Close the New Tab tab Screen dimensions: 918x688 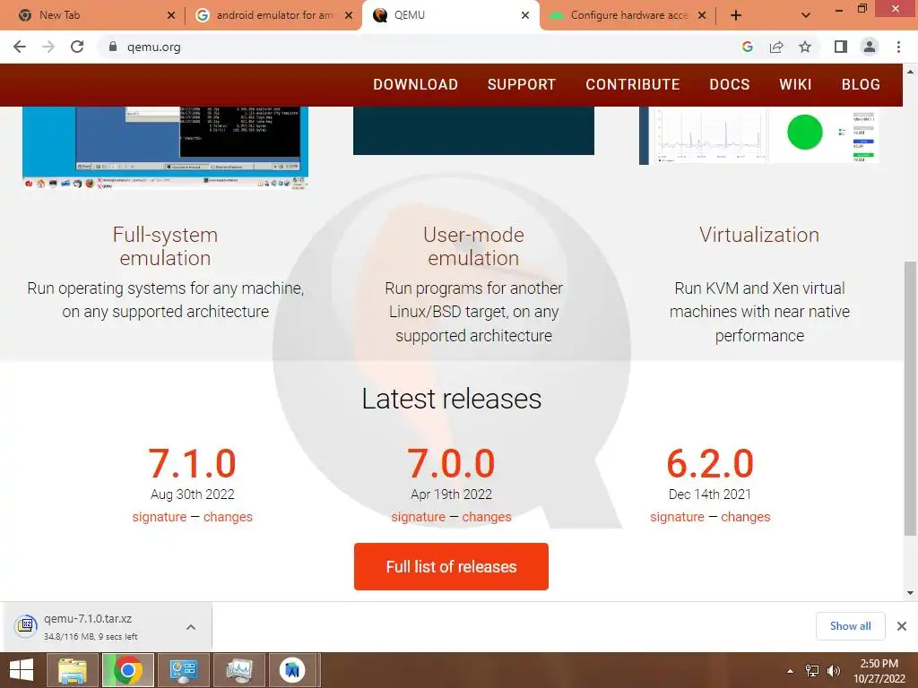(x=171, y=15)
